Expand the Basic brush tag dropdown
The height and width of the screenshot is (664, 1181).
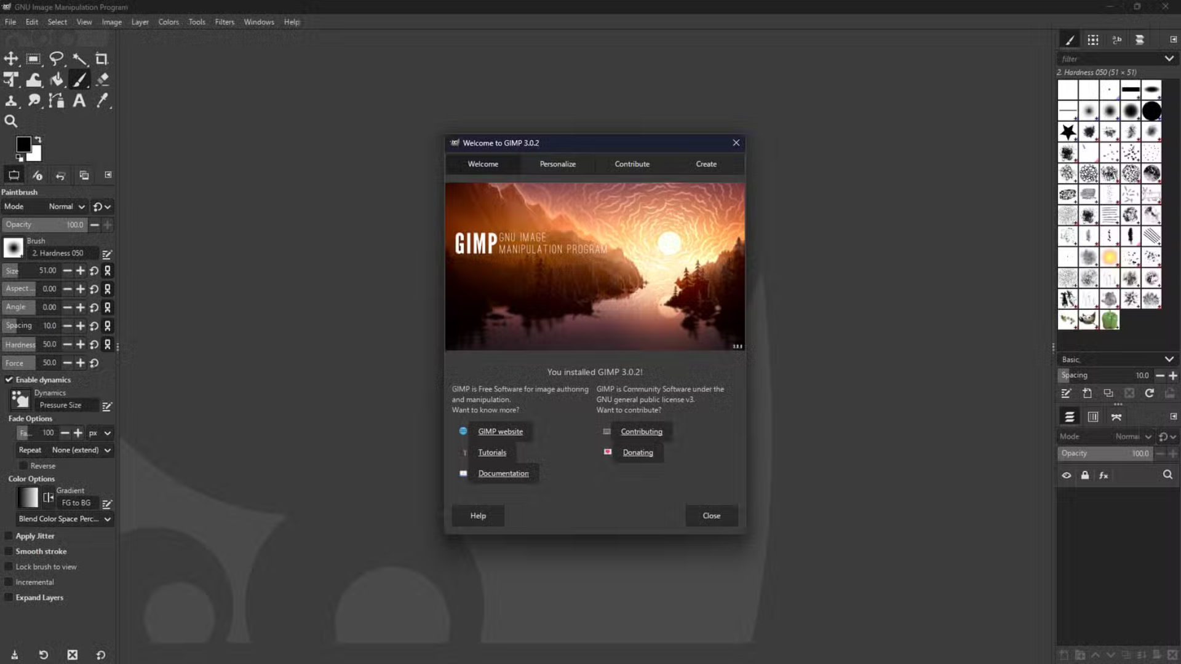pyautogui.click(x=1168, y=360)
